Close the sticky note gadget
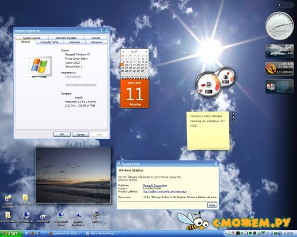 [233, 114]
